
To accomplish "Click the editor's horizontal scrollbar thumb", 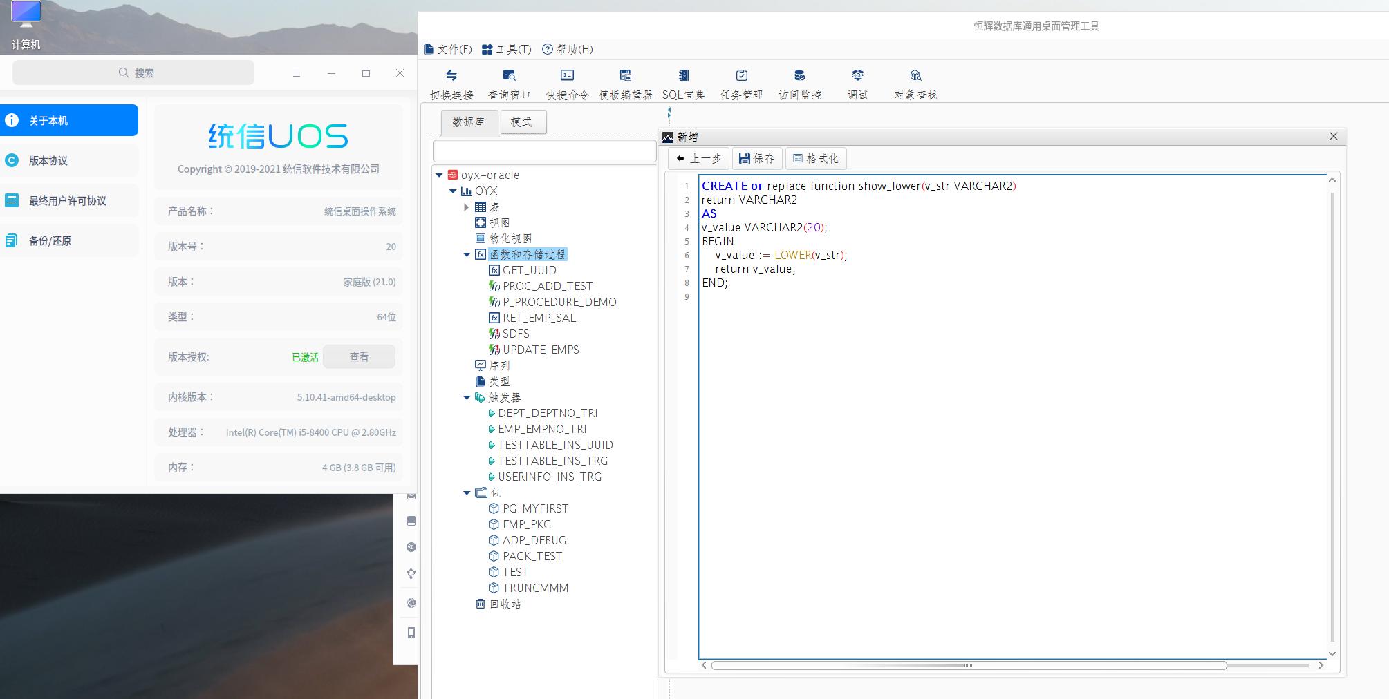I will (x=969, y=665).
